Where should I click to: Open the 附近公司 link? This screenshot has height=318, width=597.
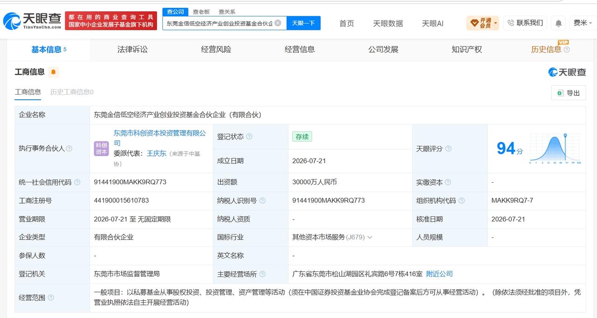click(x=439, y=274)
